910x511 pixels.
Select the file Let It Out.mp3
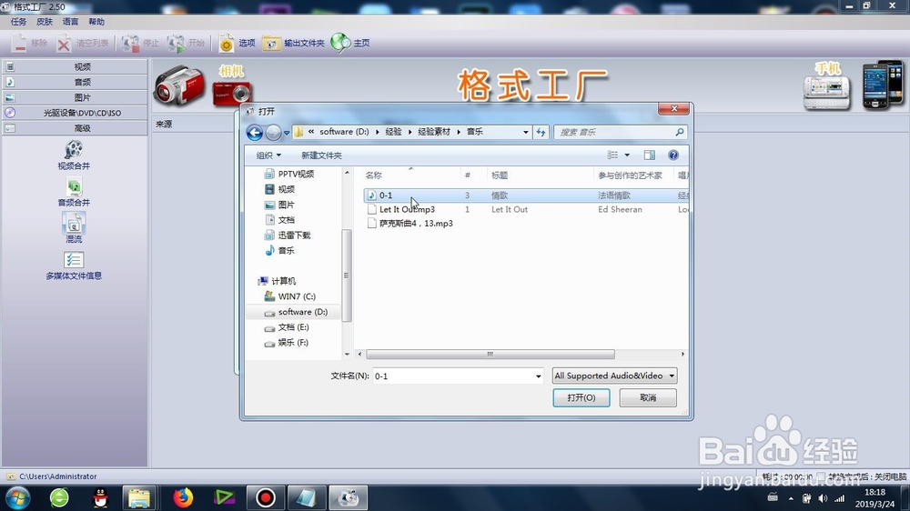click(407, 209)
